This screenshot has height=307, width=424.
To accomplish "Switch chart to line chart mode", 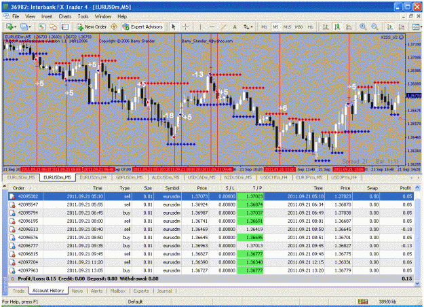I will point(349,26).
